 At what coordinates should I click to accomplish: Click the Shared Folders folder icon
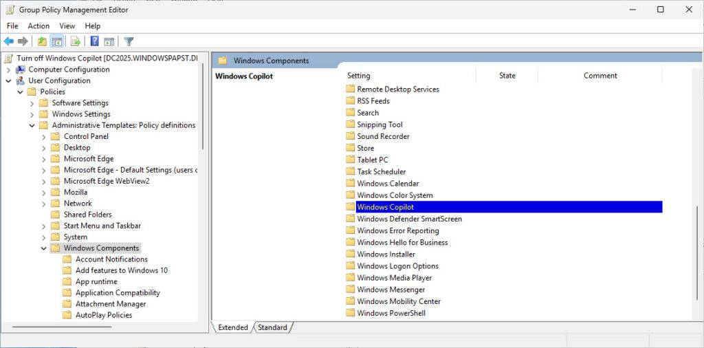coord(55,215)
